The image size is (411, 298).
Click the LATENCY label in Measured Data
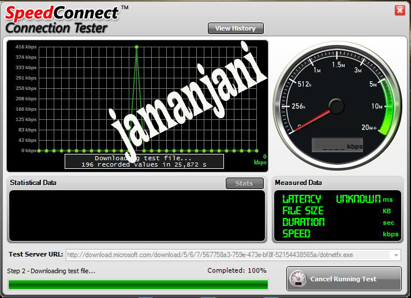(302, 199)
